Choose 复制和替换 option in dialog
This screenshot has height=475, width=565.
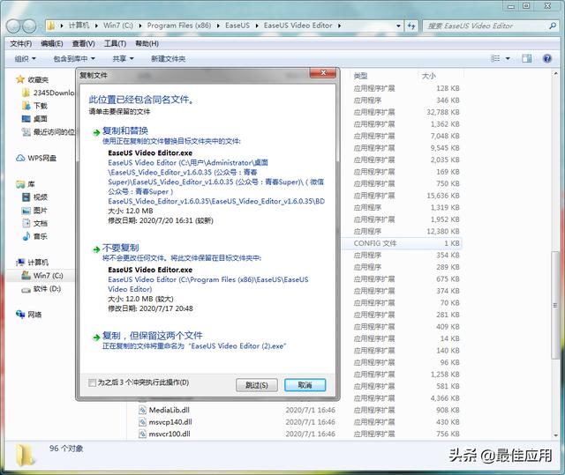(x=125, y=131)
